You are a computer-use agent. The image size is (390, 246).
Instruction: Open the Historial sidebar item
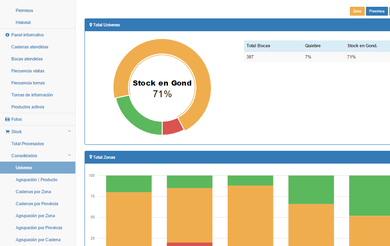pos(23,22)
